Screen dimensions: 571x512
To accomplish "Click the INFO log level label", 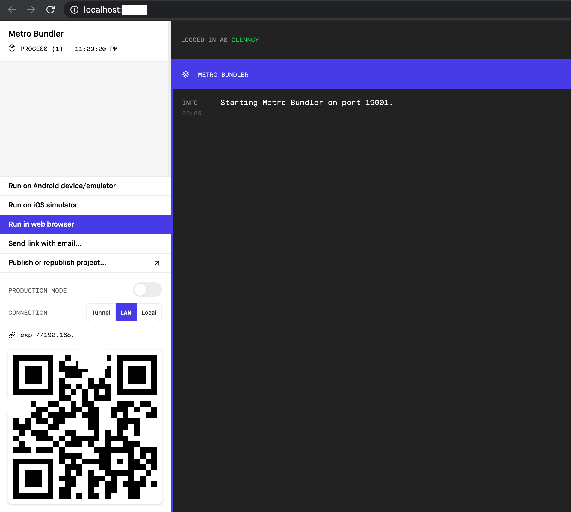I will pos(190,103).
